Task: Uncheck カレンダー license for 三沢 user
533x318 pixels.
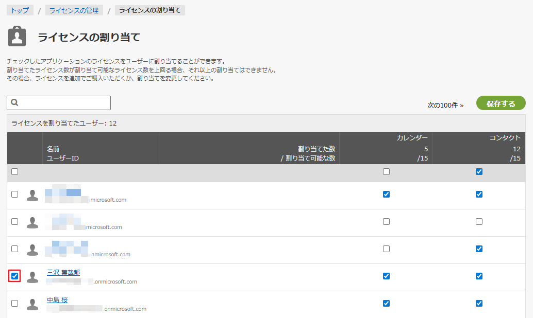Action: tap(386, 276)
